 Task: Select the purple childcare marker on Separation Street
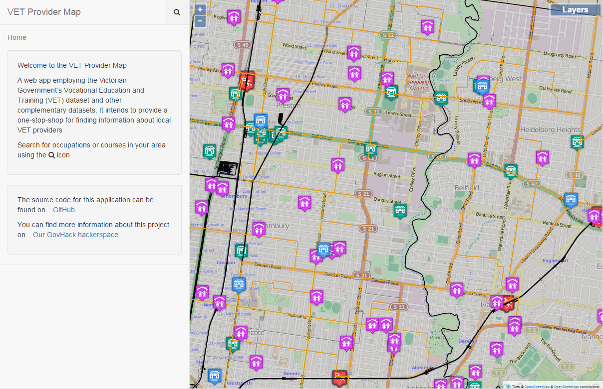[220, 303]
